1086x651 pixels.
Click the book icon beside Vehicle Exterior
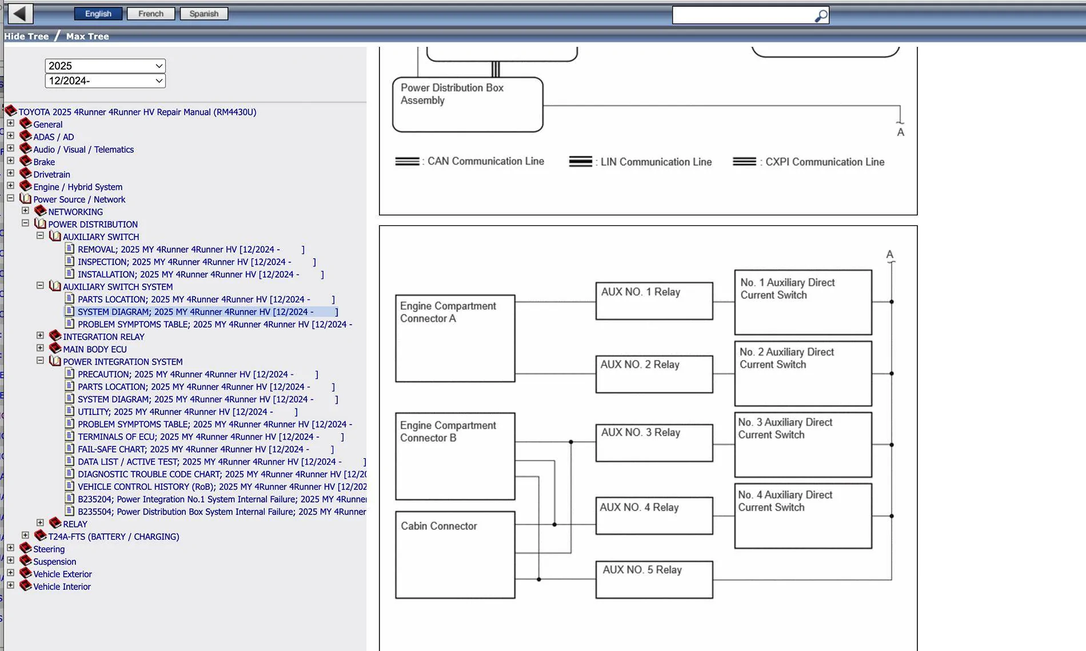click(25, 573)
